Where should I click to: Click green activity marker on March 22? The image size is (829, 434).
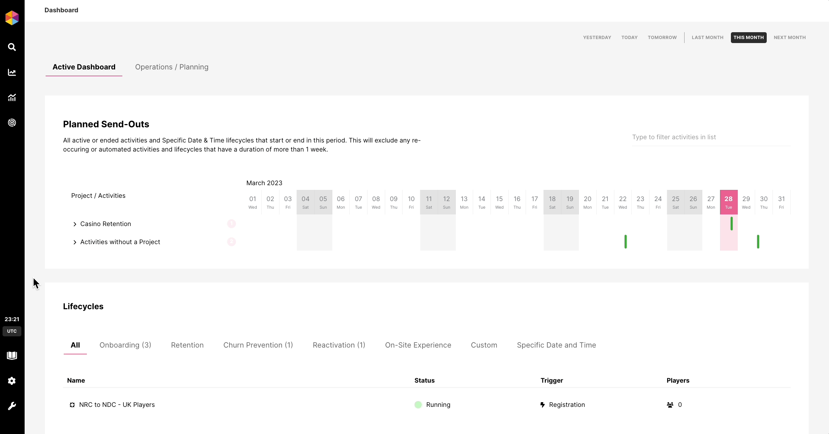coord(625,242)
